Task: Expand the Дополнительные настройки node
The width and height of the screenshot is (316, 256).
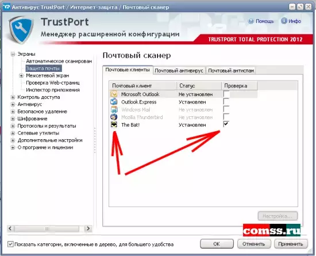Action: 13,140
